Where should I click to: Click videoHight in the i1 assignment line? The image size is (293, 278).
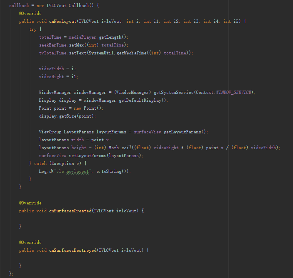pyautogui.click(x=52, y=76)
